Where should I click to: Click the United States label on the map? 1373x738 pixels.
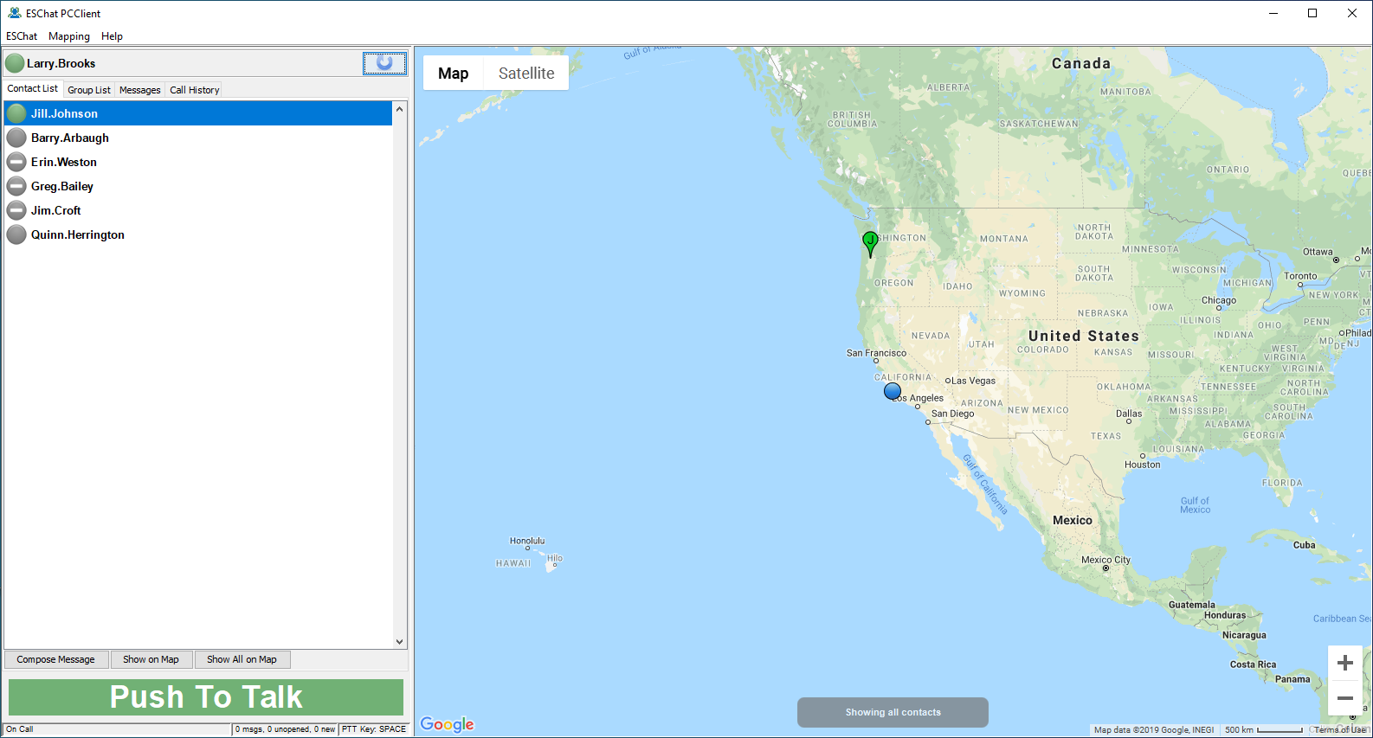(1084, 336)
